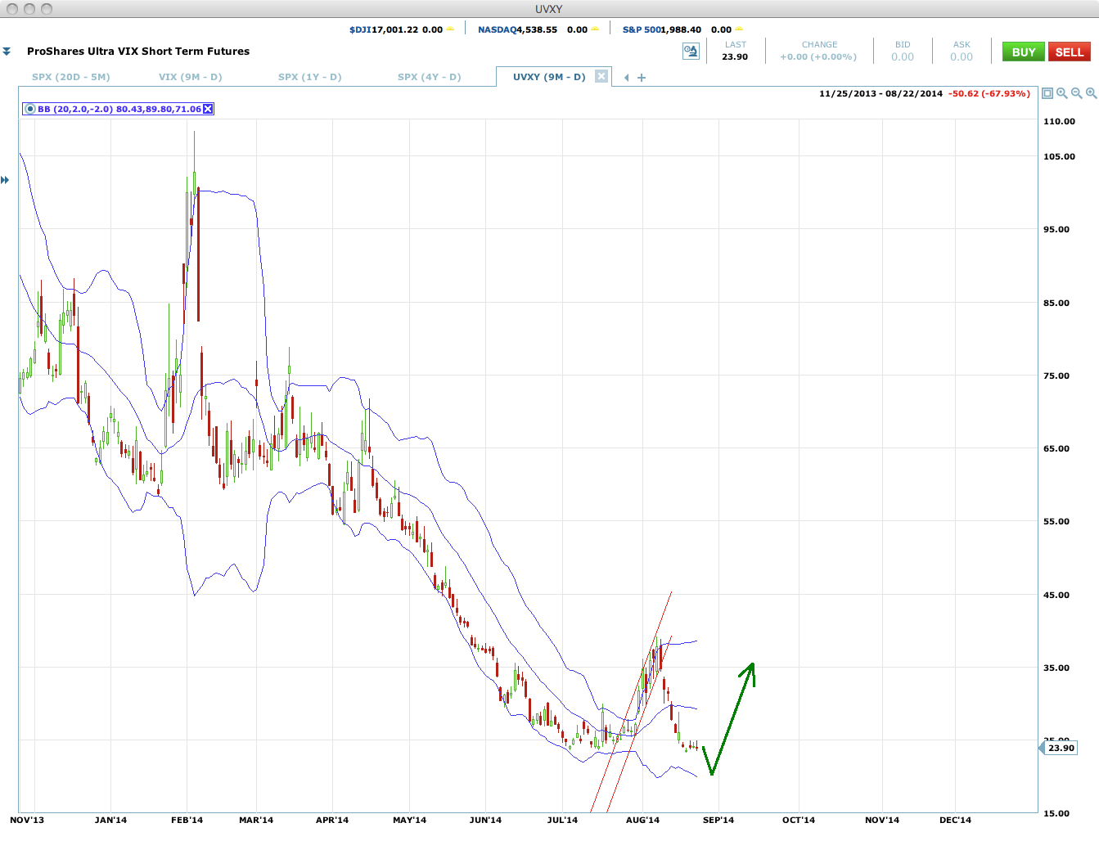Fit the chart to window
The height and width of the screenshot is (841, 1099).
click(1047, 93)
